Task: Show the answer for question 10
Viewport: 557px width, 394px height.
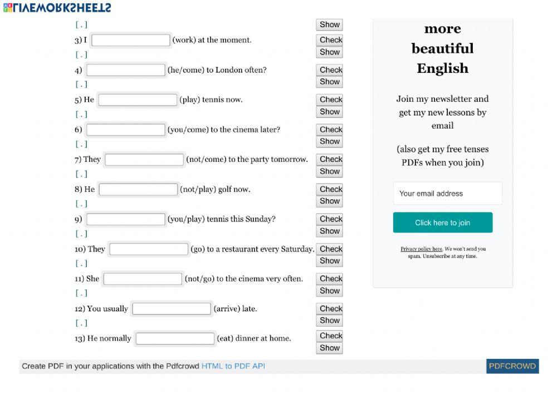Action: (329, 261)
